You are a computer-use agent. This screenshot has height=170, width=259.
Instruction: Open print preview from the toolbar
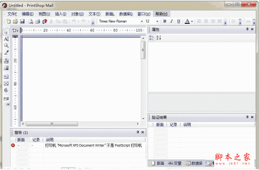point(31,21)
